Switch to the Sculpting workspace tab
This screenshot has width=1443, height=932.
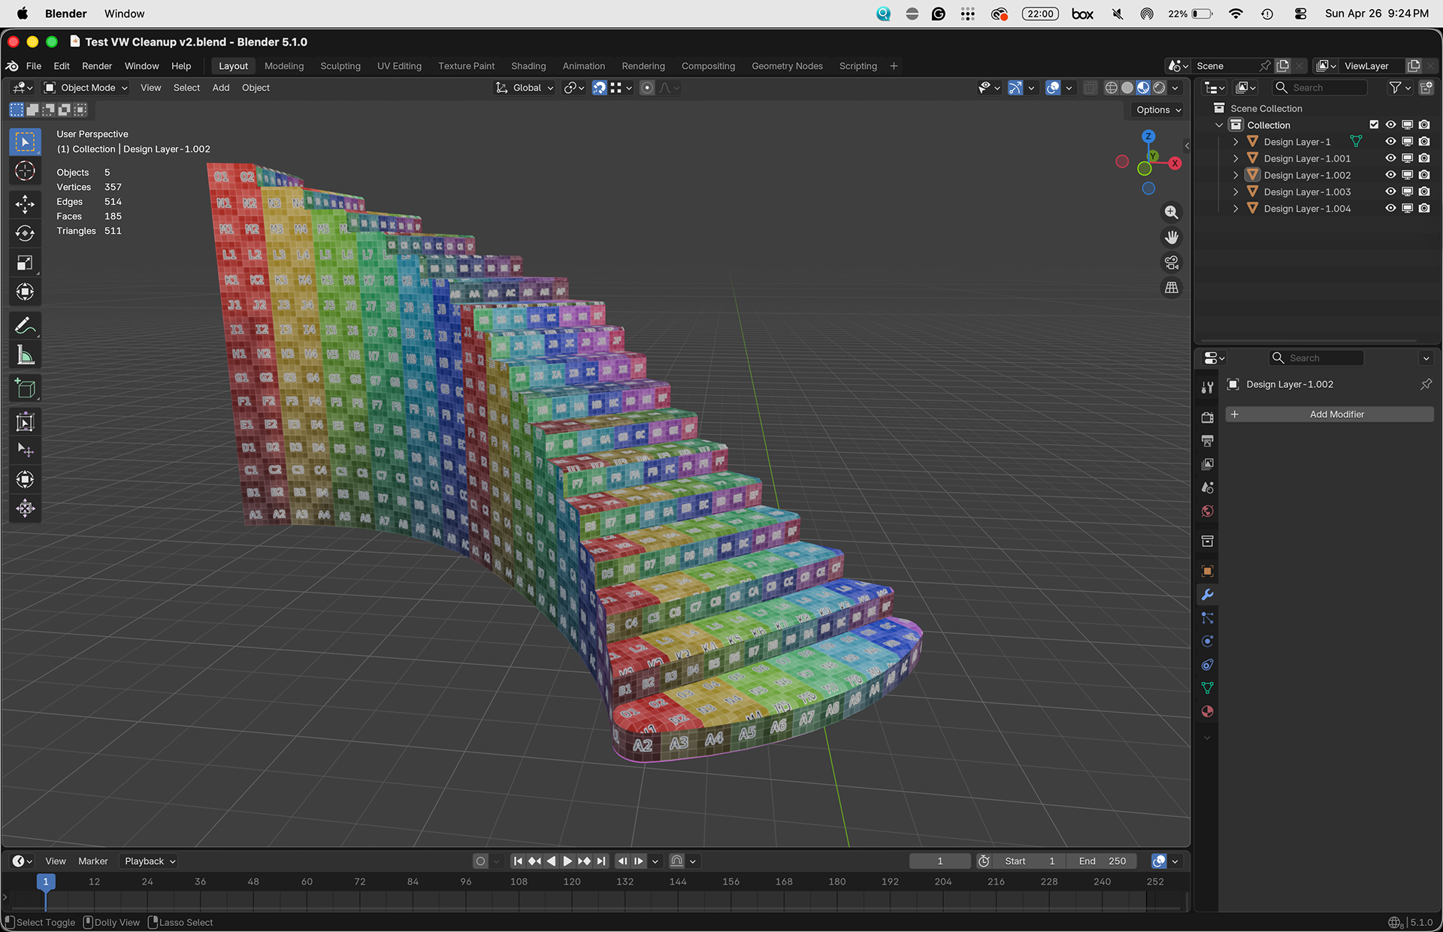[x=340, y=66]
